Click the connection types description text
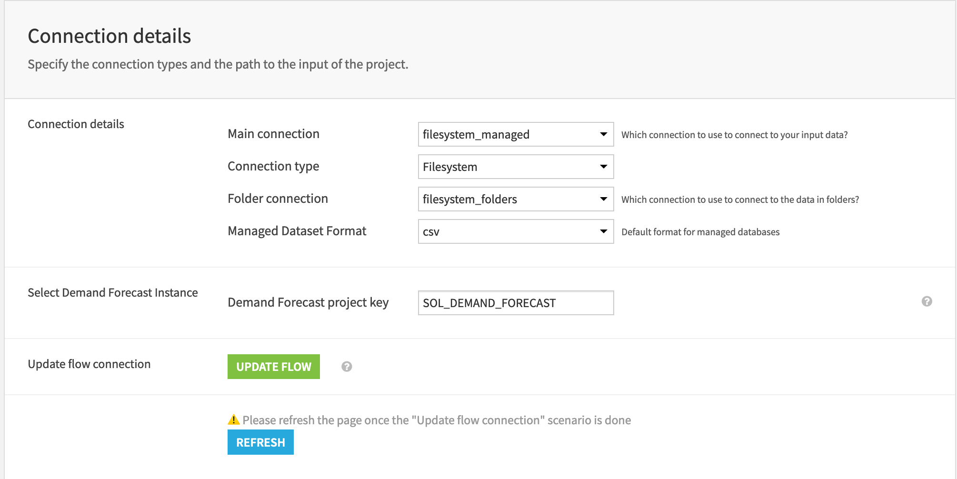Screen dimensions: 957x479 point(218,64)
